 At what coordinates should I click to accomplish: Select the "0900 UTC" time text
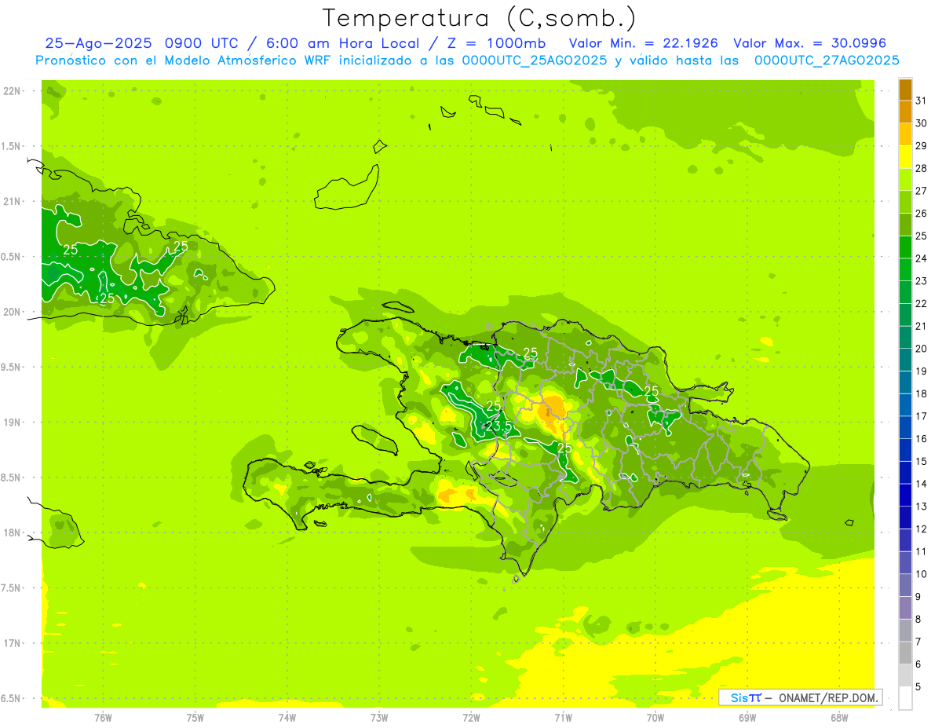[x=202, y=44]
